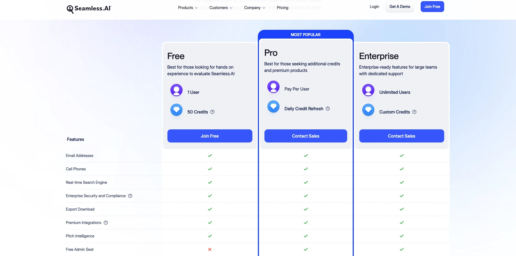
Task: Open help for Enterprise Security and Compliance
Action: point(130,196)
